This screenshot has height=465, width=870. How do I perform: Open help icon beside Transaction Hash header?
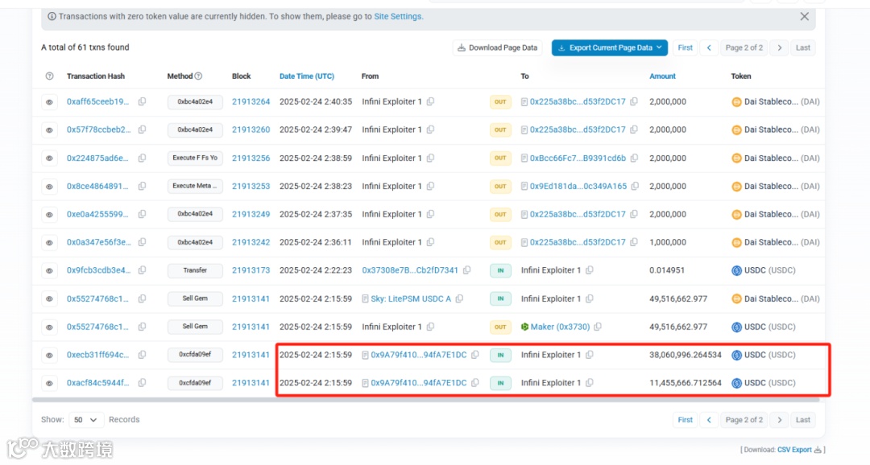tap(49, 76)
